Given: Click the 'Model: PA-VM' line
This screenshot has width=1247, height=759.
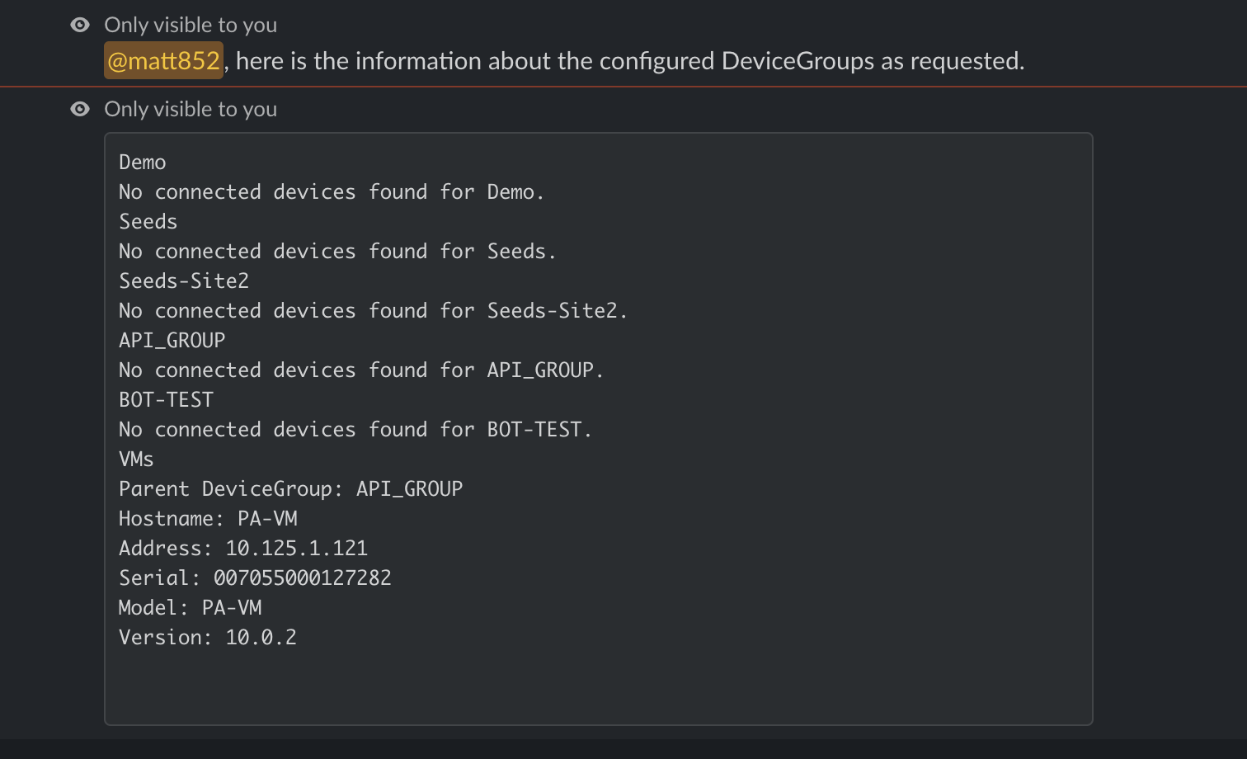Looking at the screenshot, I should [190, 608].
